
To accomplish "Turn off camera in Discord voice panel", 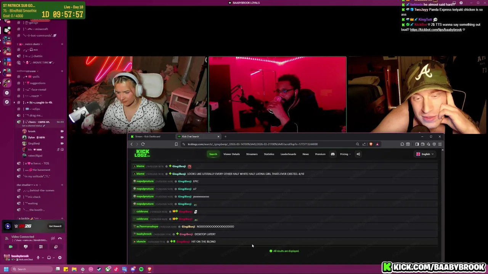I will [10, 247].
